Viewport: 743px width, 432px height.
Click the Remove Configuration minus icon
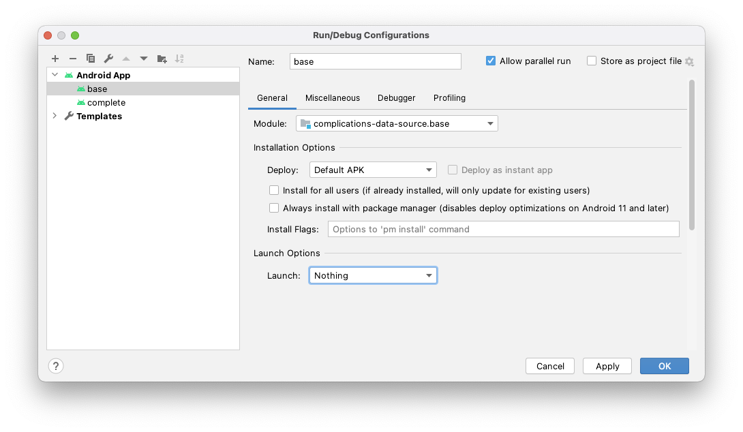click(x=73, y=59)
